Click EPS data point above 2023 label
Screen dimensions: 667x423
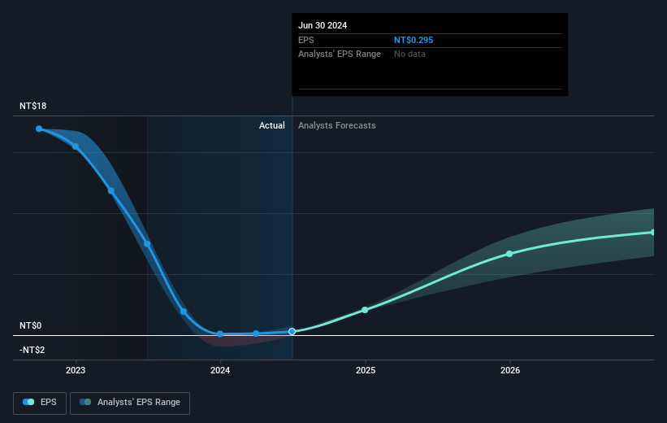(x=76, y=146)
